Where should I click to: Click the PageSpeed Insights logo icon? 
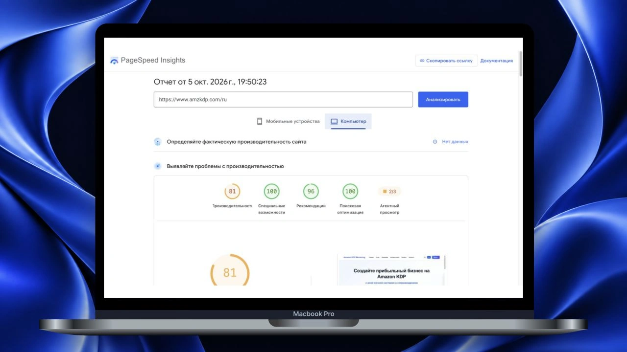pos(114,61)
